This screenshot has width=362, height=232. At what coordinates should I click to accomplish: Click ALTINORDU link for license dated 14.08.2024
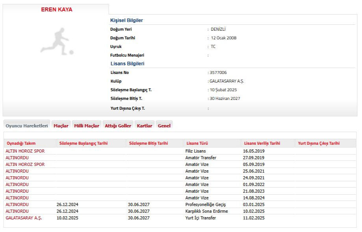coord(17,198)
